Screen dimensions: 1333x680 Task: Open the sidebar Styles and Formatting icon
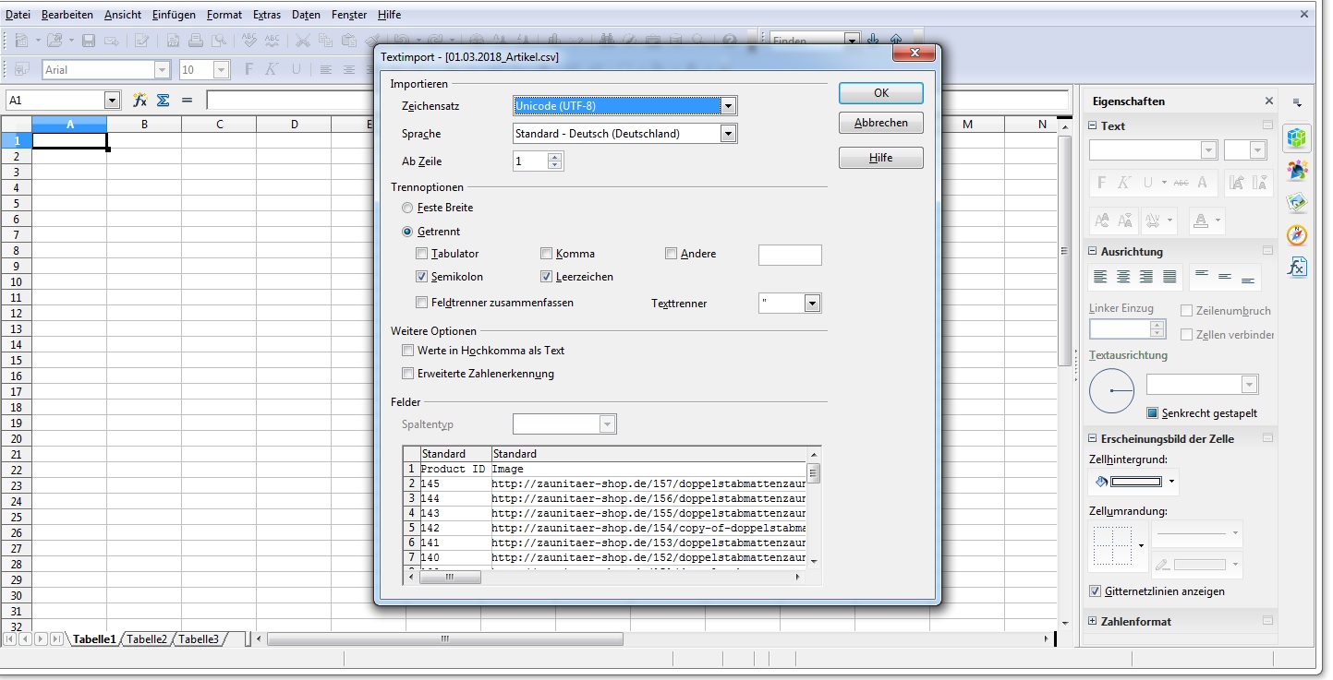click(1297, 170)
